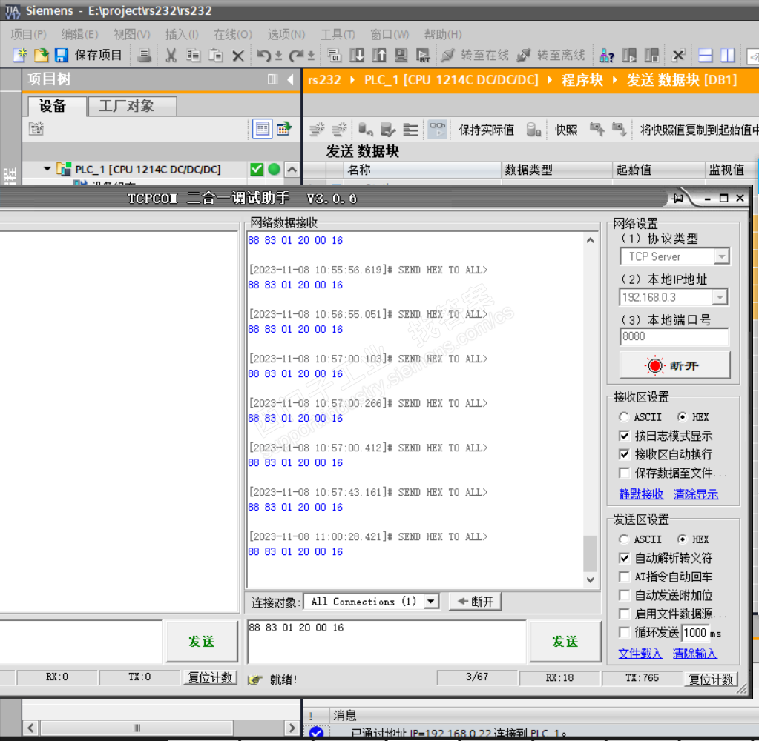Open the 项目(P) menu
The height and width of the screenshot is (741, 759).
[x=28, y=34]
